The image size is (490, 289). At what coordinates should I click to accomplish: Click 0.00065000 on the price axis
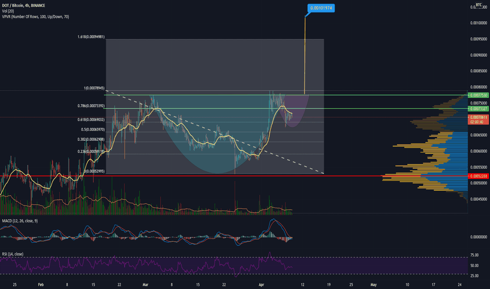(x=478, y=135)
